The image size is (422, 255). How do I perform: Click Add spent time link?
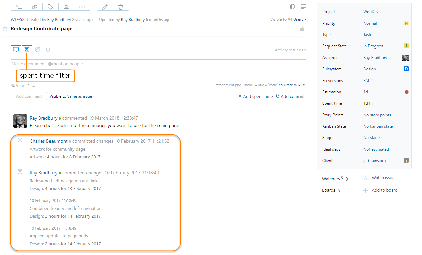pos(255,96)
